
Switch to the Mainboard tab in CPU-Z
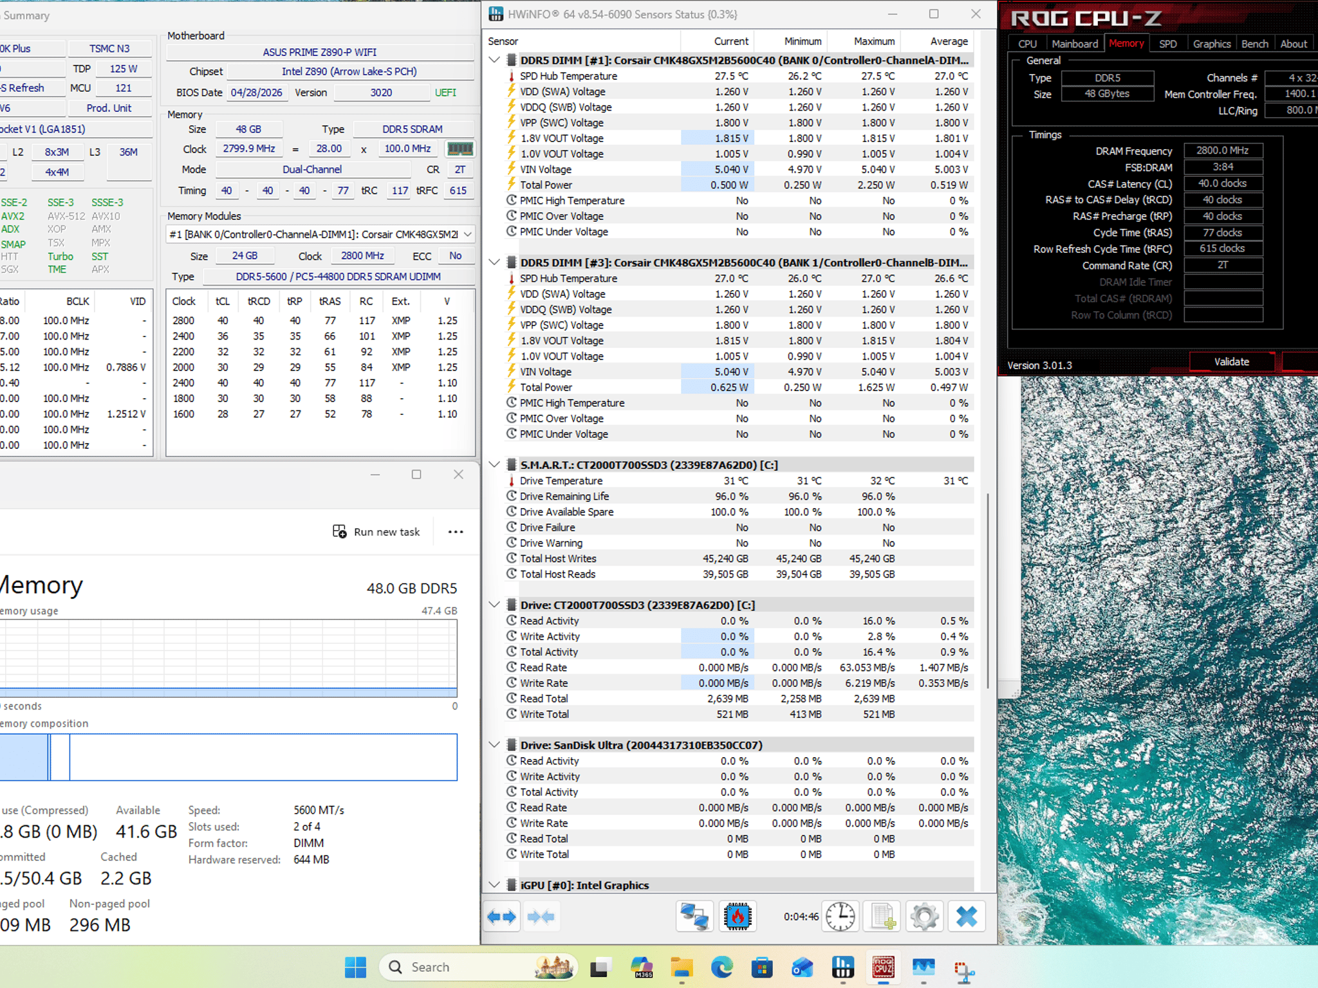tap(1075, 44)
